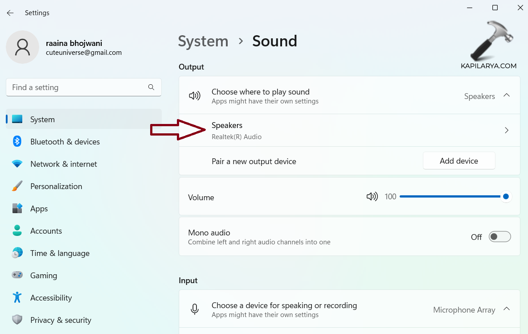Viewport: 528px width, 334px height.
Task: Navigate to System in the breadcrumb
Action: coord(203,41)
